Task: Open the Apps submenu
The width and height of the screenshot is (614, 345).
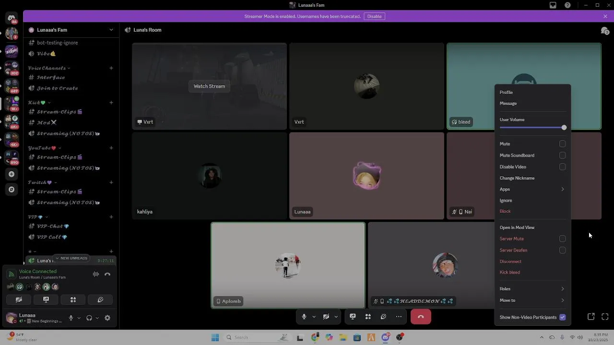Action: click(x=532, y=189)
